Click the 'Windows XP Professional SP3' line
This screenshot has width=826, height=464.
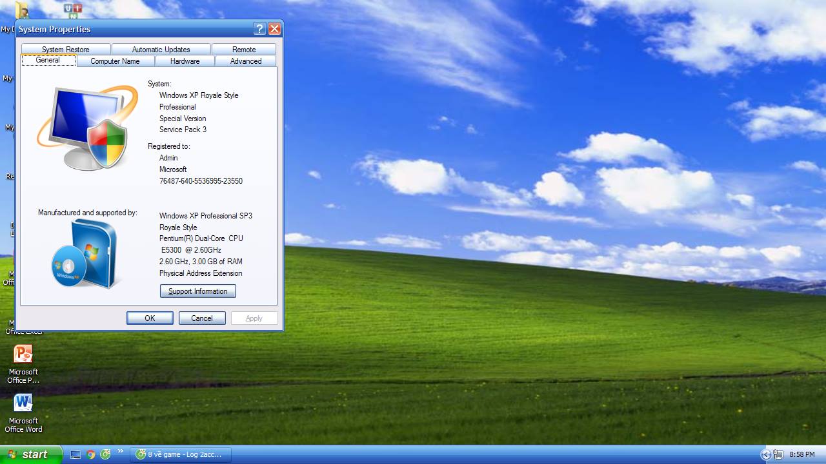click(206, 216)
